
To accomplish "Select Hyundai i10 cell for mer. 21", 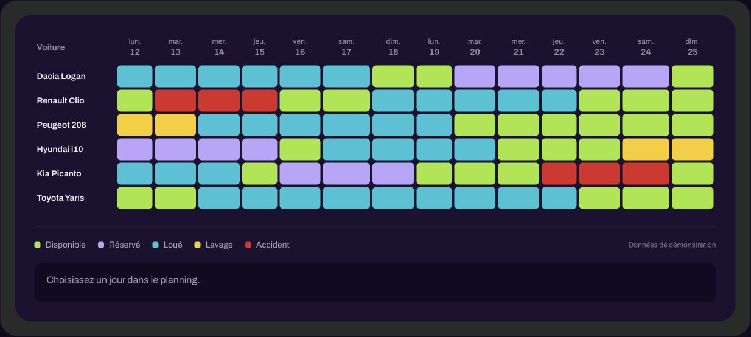I will coord(519,150).
